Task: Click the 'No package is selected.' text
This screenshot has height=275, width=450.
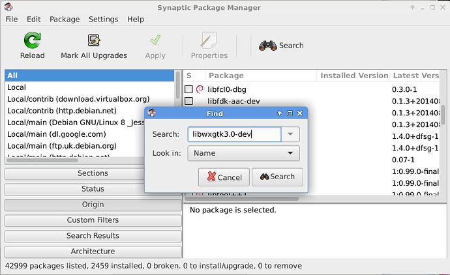Action: 233,210
